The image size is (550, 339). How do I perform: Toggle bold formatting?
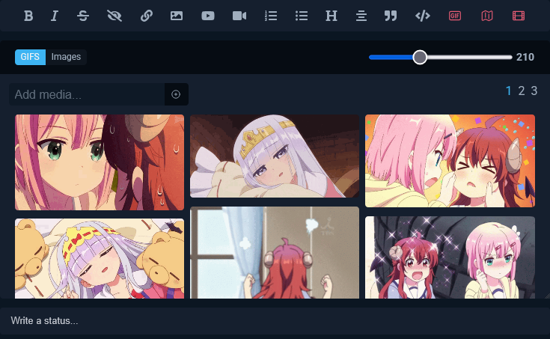pyautogui.click(x=28, y=16)
